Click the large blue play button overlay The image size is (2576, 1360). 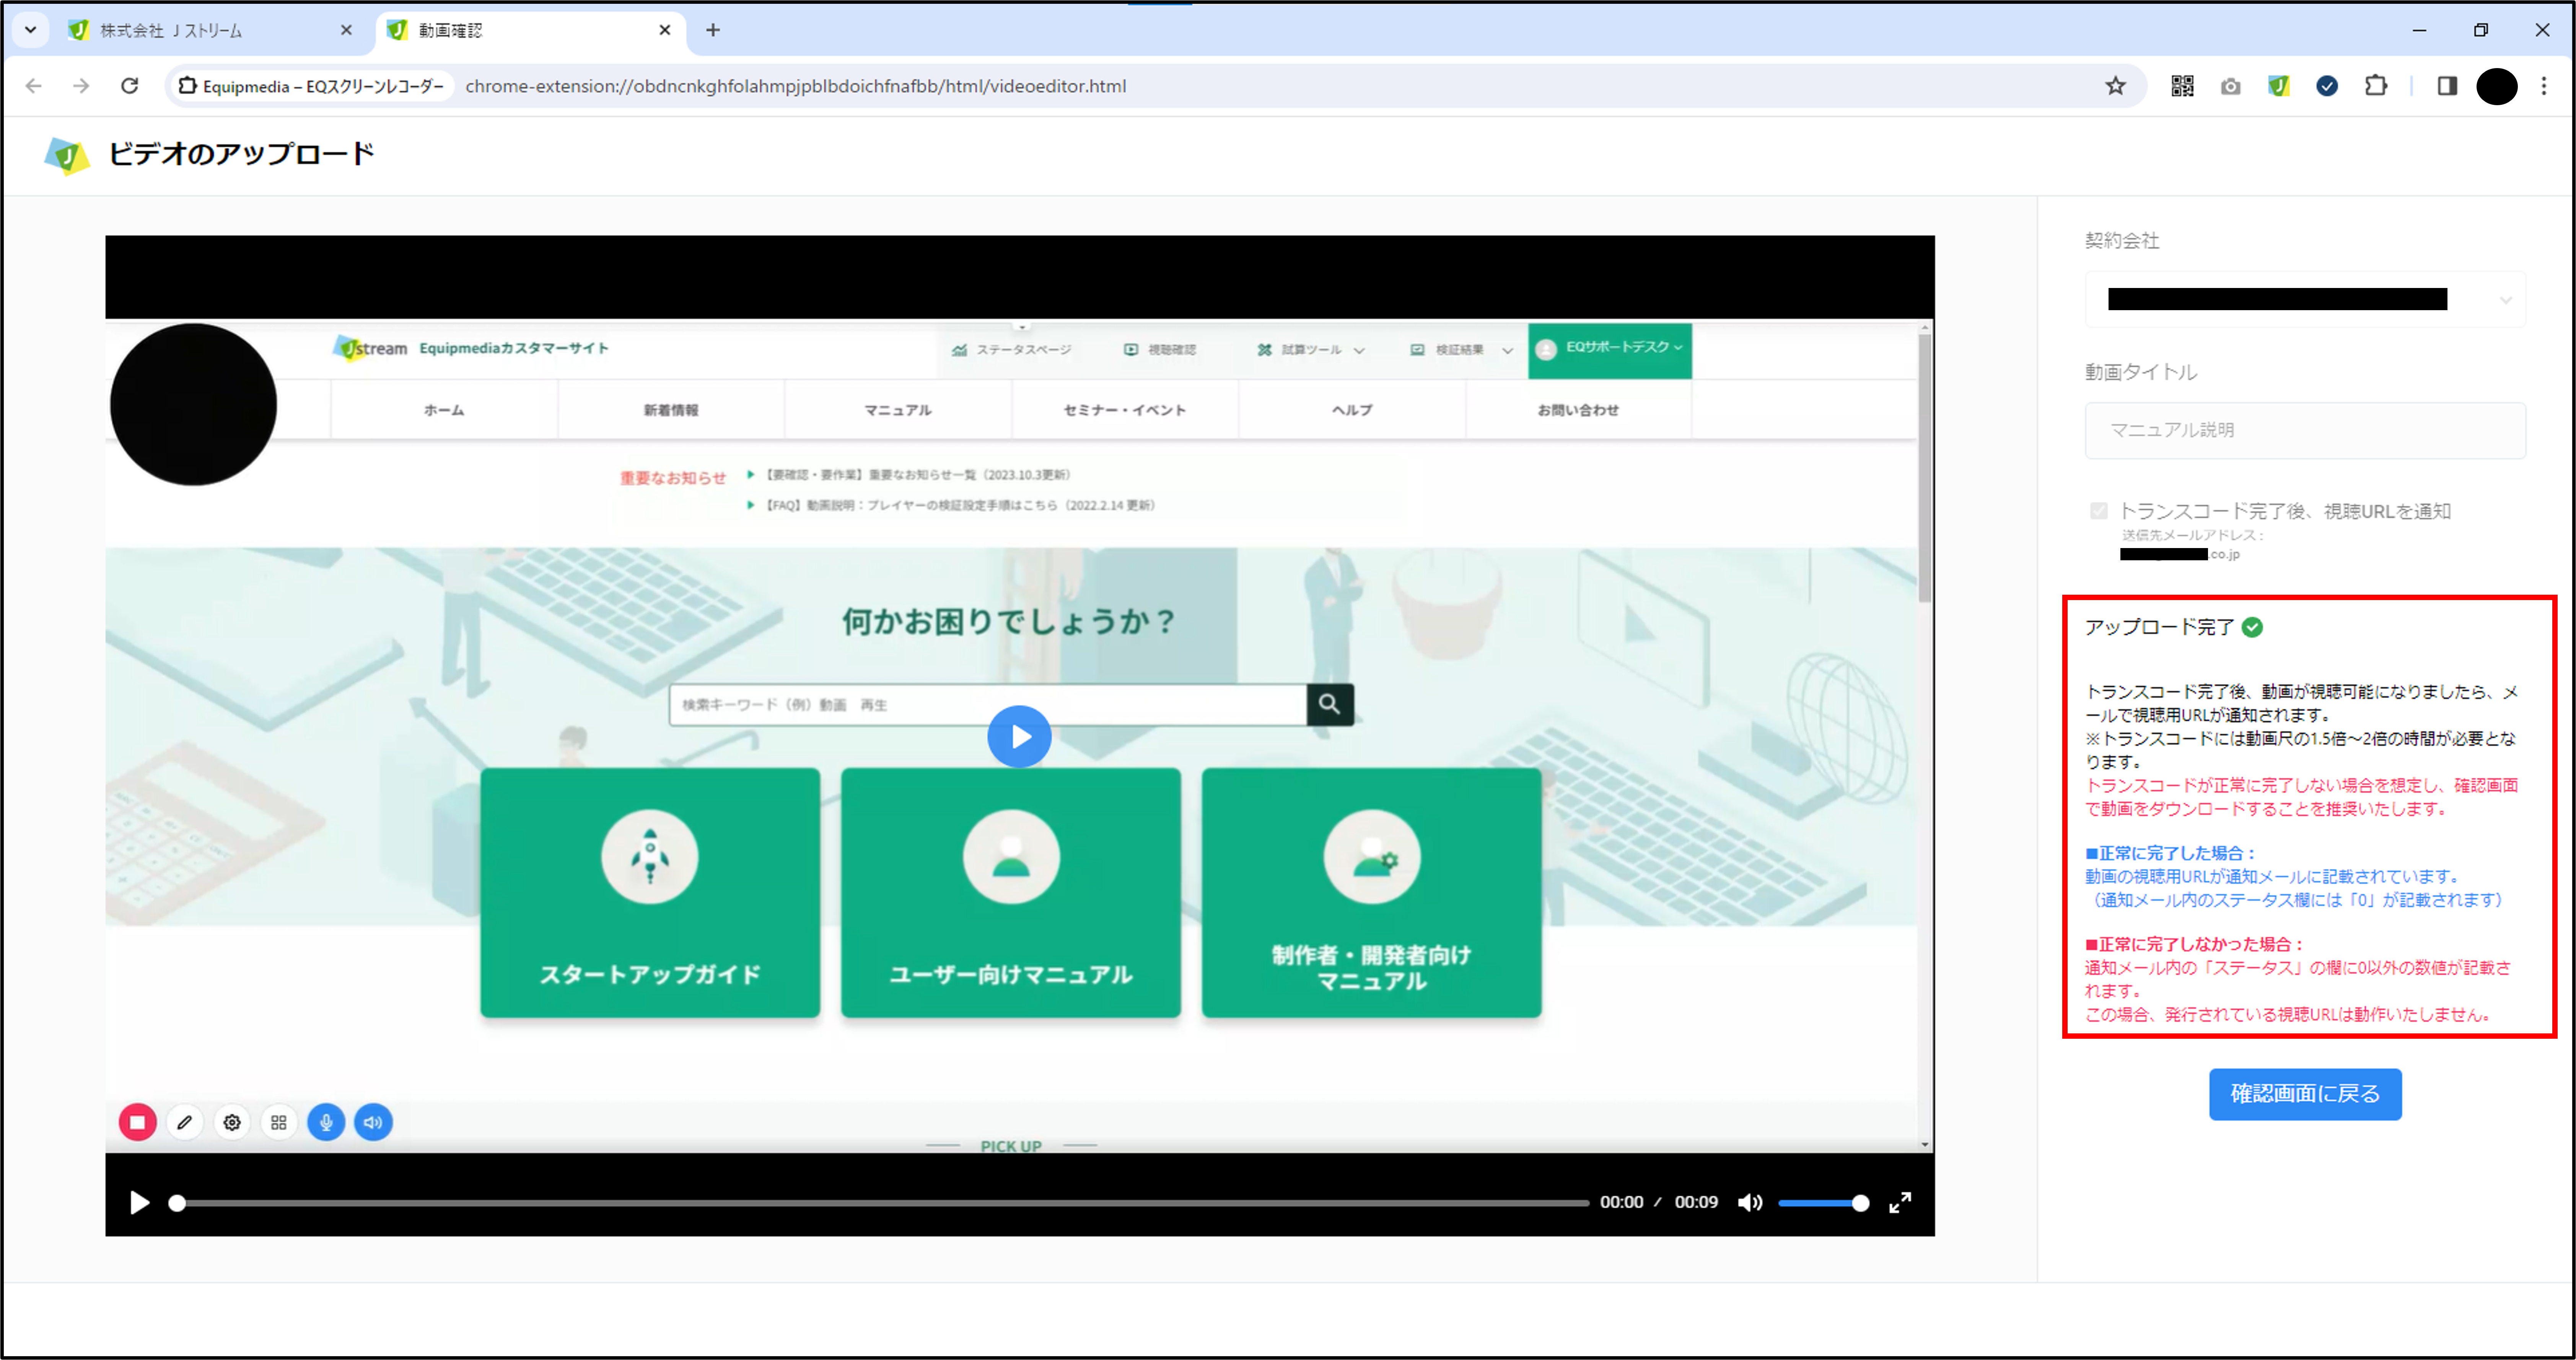point(1019,737)
